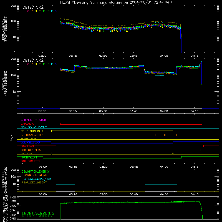Select dark green detector 7 in the front segments legend
This screenshot has height=222, width=222.
coord(48,11)
